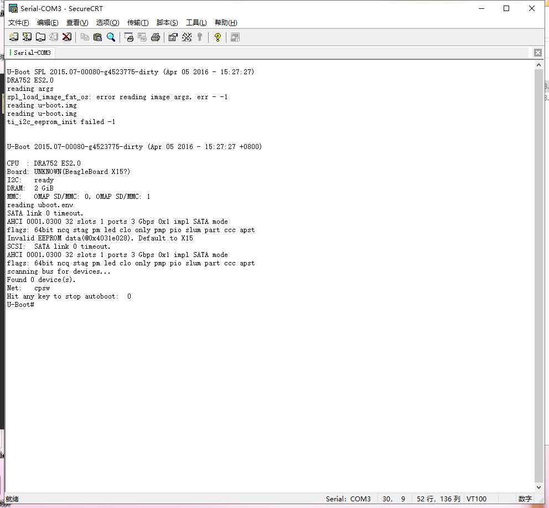
Task: Open the 选项(O) menu
Action: tap(107, 23)
